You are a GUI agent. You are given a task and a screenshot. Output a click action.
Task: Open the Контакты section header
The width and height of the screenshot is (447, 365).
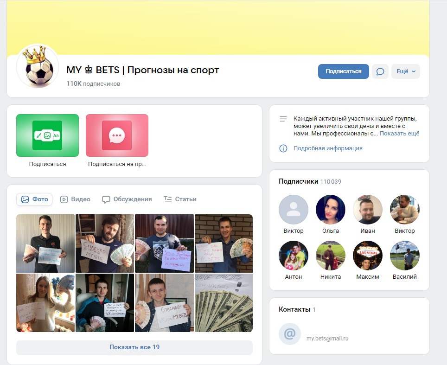pos(294,309)
